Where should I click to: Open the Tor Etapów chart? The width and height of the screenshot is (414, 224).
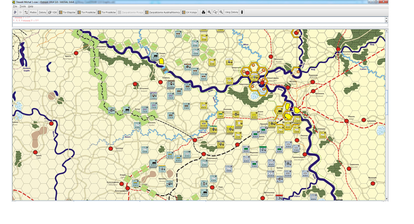67,12
